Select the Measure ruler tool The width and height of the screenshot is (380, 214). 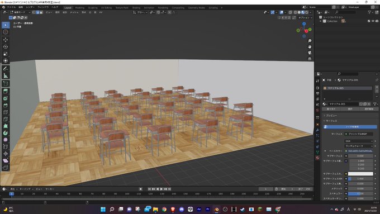[6, 76]
